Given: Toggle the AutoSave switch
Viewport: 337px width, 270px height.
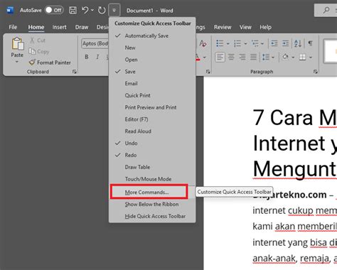Looking at the screenshot, I should (x=54, y=10).
